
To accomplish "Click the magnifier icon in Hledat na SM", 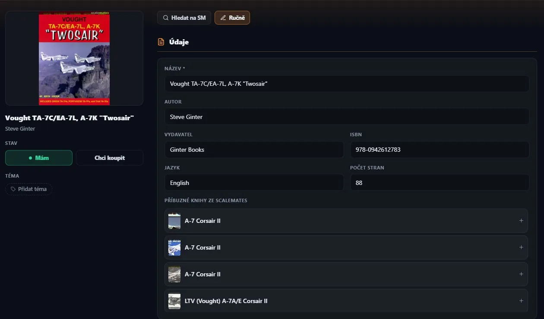I will (x=165, y=18).
